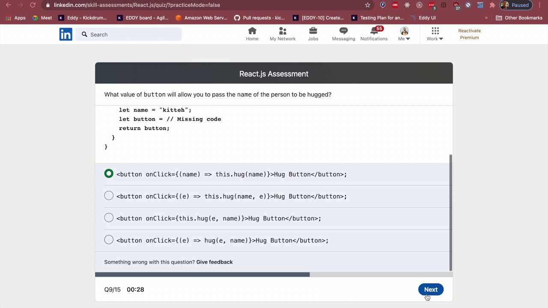The height and width of the screenshot is (308, 548).
Task: Click the LinkedIn logo icon
Action: click(x=66, y=35)
